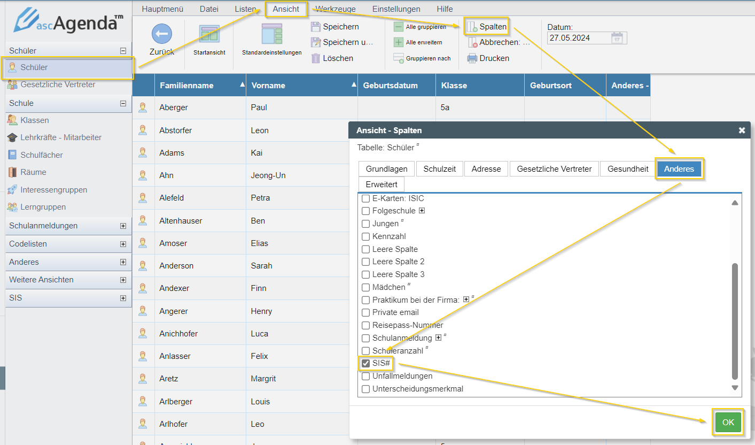
Task: Click the Zurück back arrow icon
Action: [x=161, y=34]
